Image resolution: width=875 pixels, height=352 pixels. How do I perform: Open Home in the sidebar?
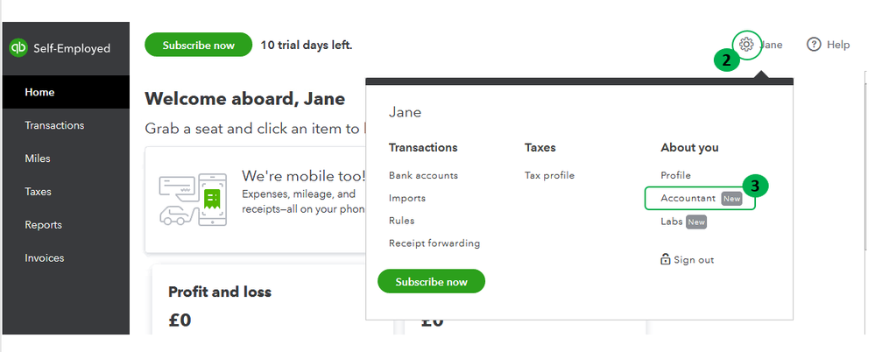(x=39, y=92)
